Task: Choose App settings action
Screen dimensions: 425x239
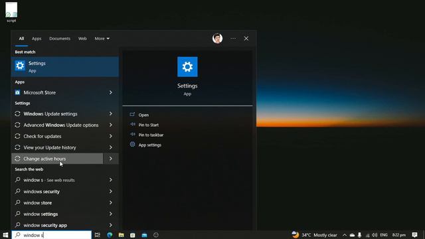Action: 150,145
